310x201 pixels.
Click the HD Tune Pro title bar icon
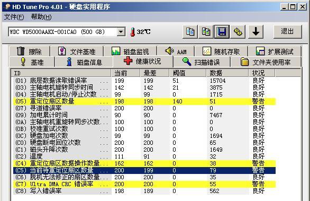tap(7, 7)
